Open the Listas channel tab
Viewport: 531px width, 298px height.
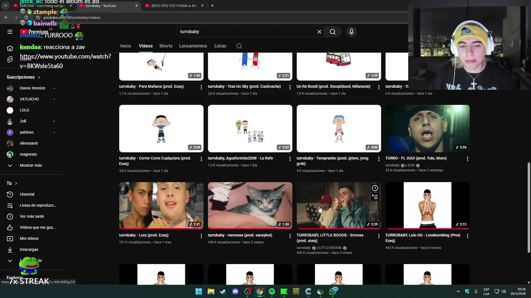click(x=220, y=46)
